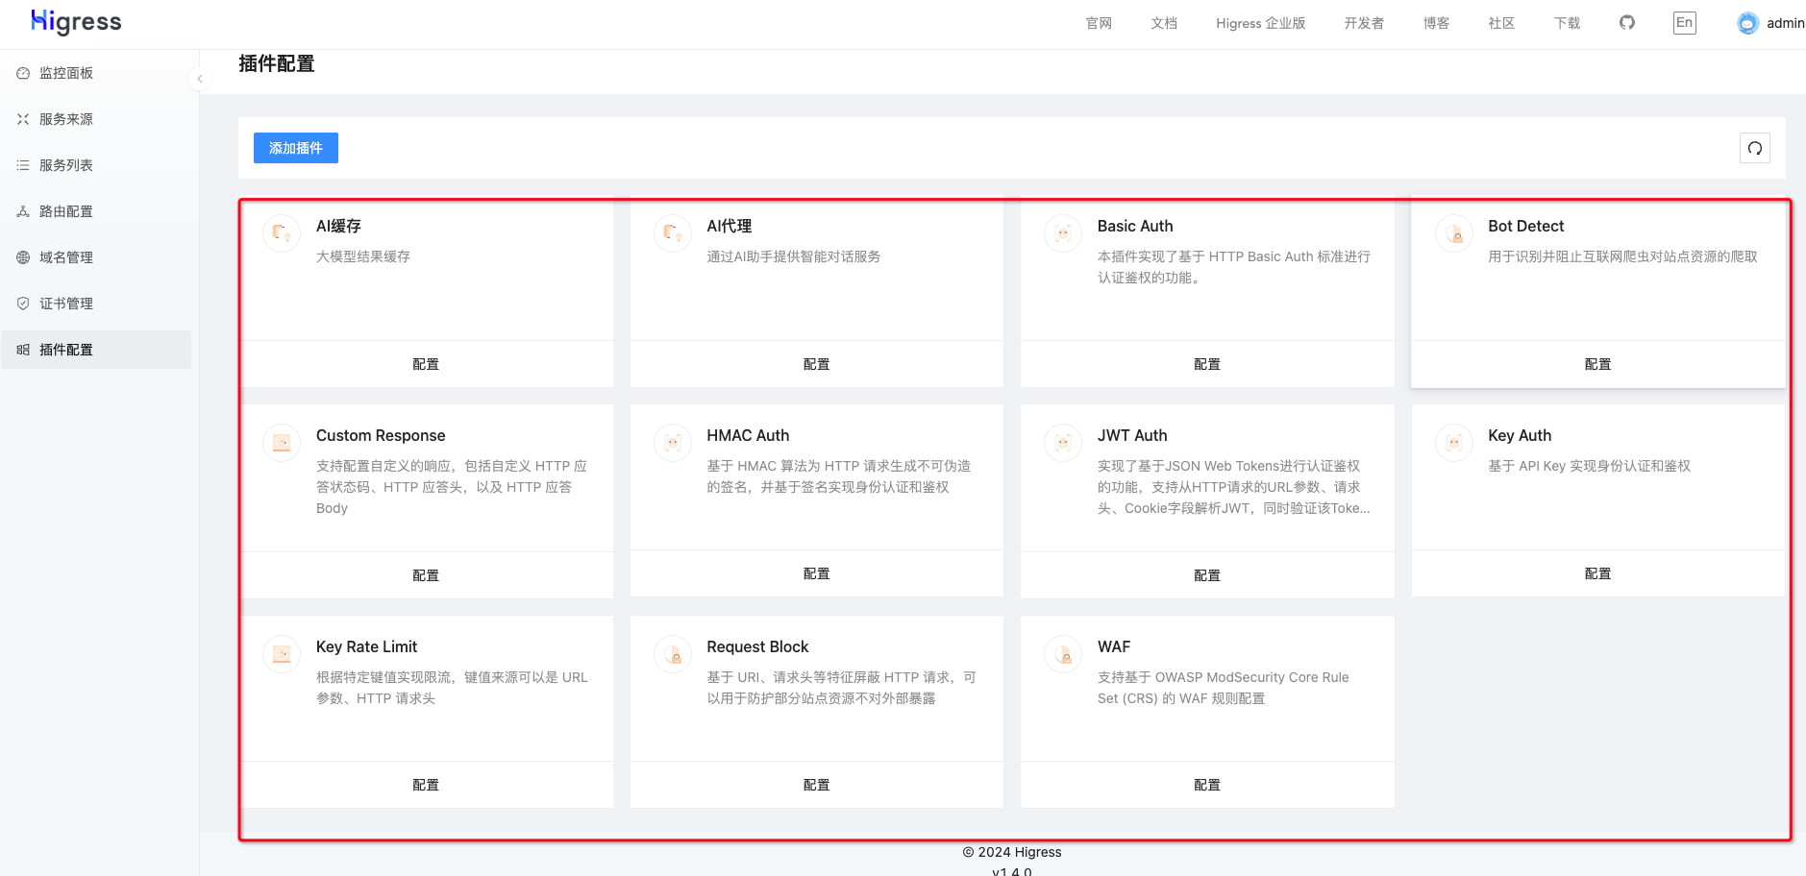Click the 添加插件 button
This screenshot has height=876, width=1806.
[x=296, y=148]
